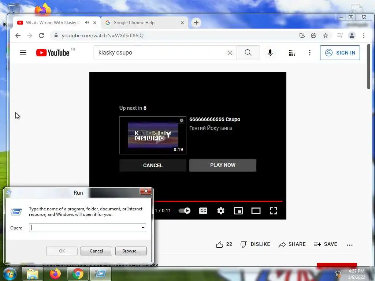Open a new Chrome tab
This screenshot has width=375, height=281.
196,23
